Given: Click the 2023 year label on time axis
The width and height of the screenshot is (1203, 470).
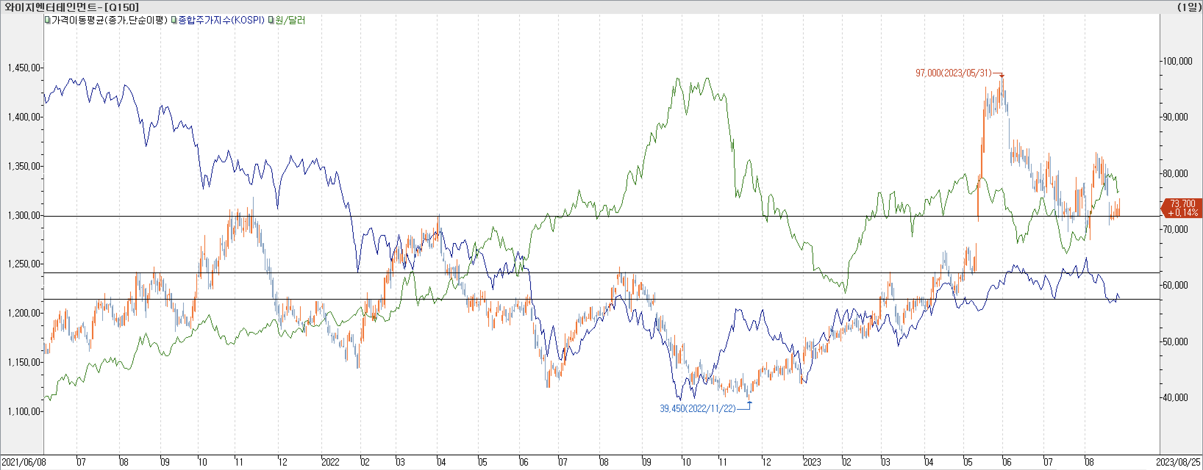Looking at the screenshot, I should coord(812,462).
